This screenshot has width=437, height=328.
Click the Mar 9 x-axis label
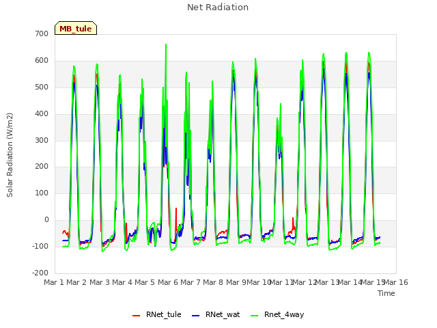pyautogui.click(x=236, y=282)
